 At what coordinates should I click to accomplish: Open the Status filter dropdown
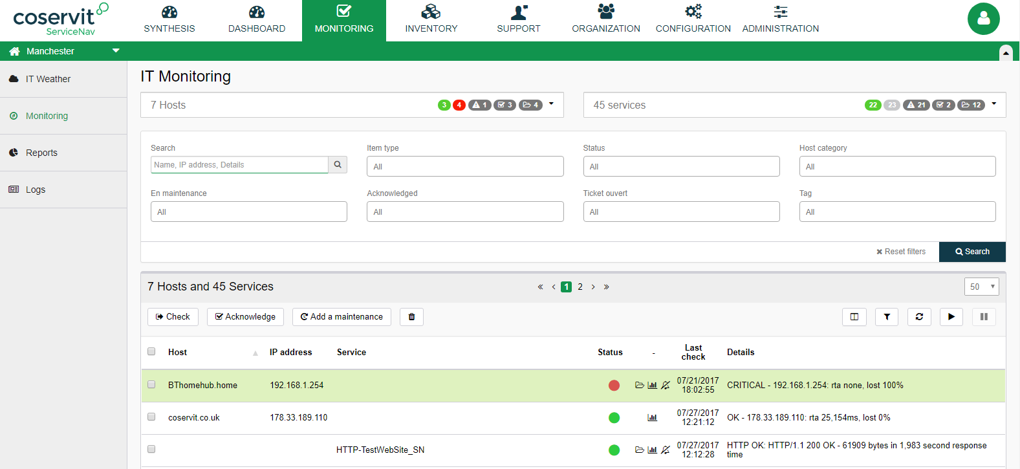(681, 166)
